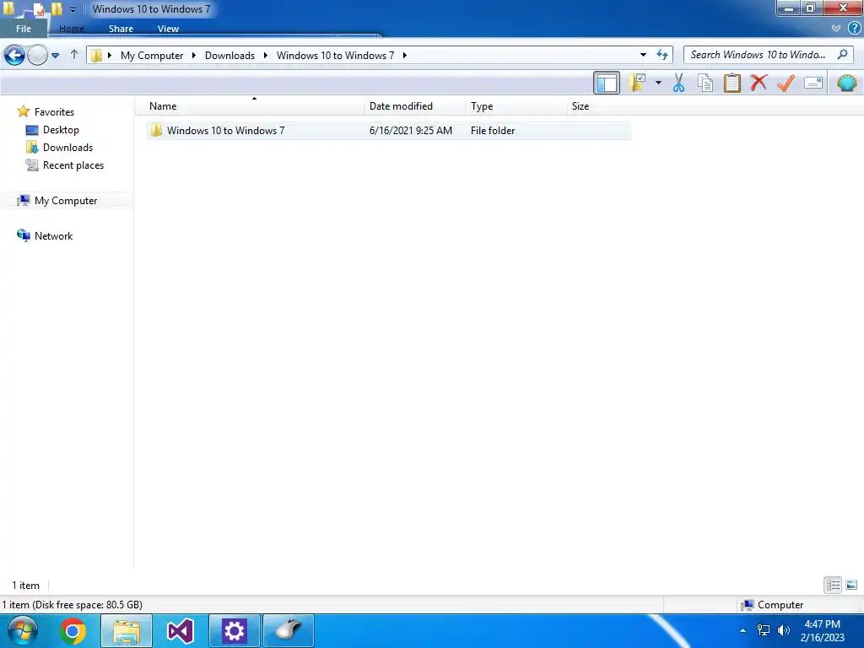Click the Copy documents icon
Viewport: 864px width, 648px height.
pos(705,84)
